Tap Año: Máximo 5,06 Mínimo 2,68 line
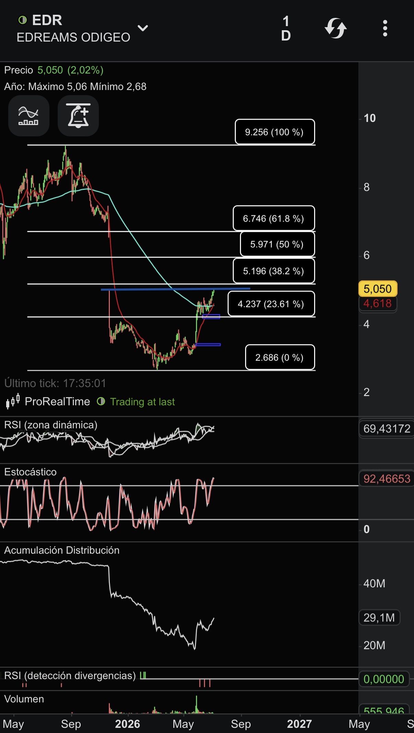 [75, 87]
